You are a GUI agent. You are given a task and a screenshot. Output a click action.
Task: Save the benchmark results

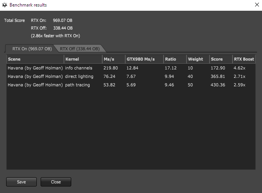(x=21, y=182)
